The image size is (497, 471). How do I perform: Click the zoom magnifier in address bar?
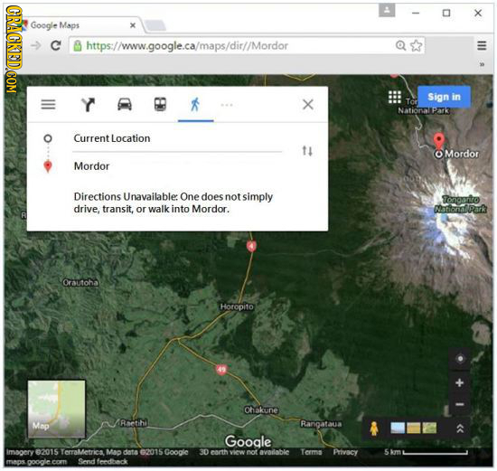(x=400, y=46)
